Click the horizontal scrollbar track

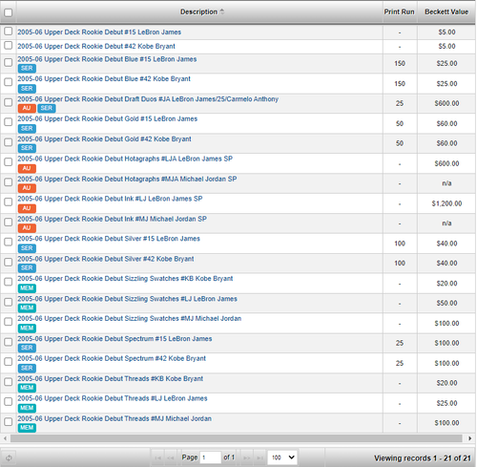[236, 438]
